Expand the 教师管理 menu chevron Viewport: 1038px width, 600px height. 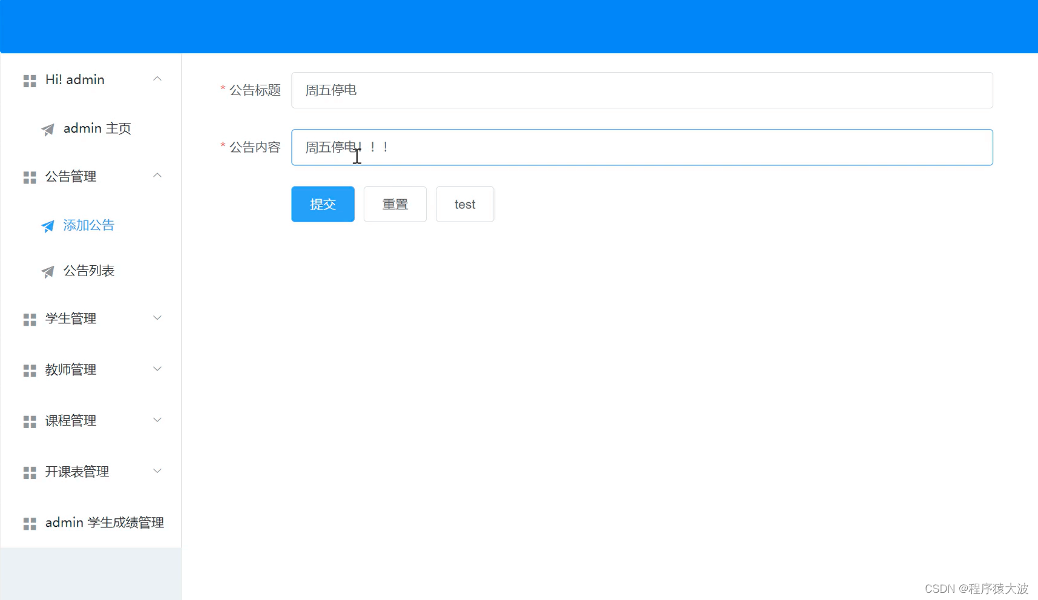(157, 369)
